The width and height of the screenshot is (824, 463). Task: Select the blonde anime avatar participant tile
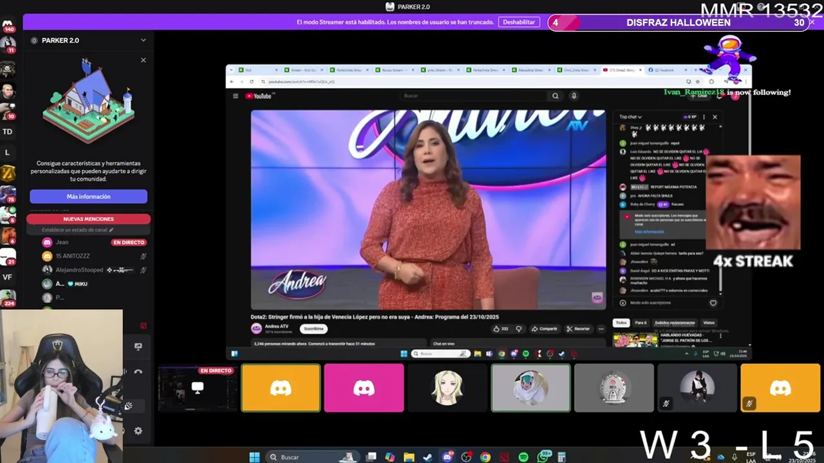[x=447, y=388]
